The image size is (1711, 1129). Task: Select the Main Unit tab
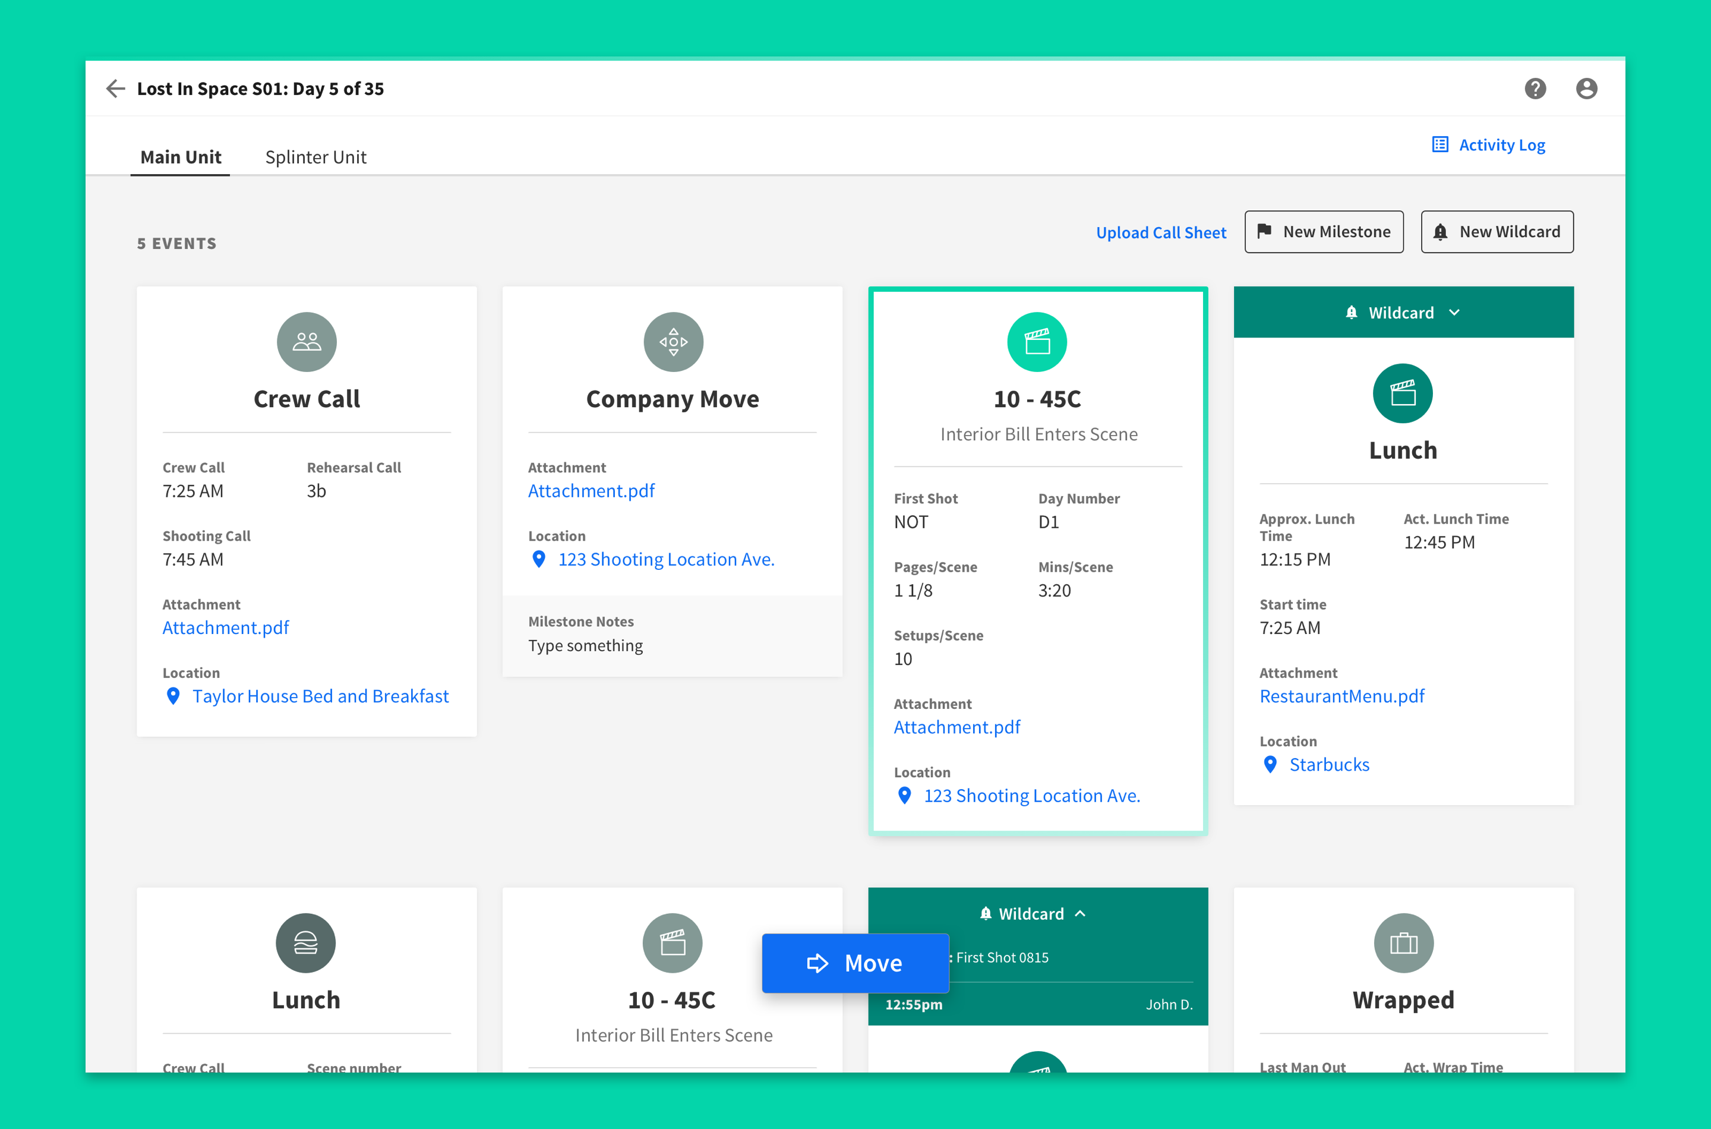tap(180, 156)
